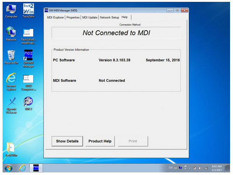233x175 pixels.
Task: Open the Windows Start menu
Action: [8, 168]
